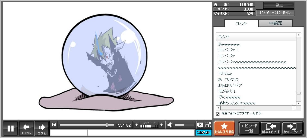This screenshot has height=138, width=307.
Task: Click the モドル (back) arrow button
Action: [x=26, y=128]
